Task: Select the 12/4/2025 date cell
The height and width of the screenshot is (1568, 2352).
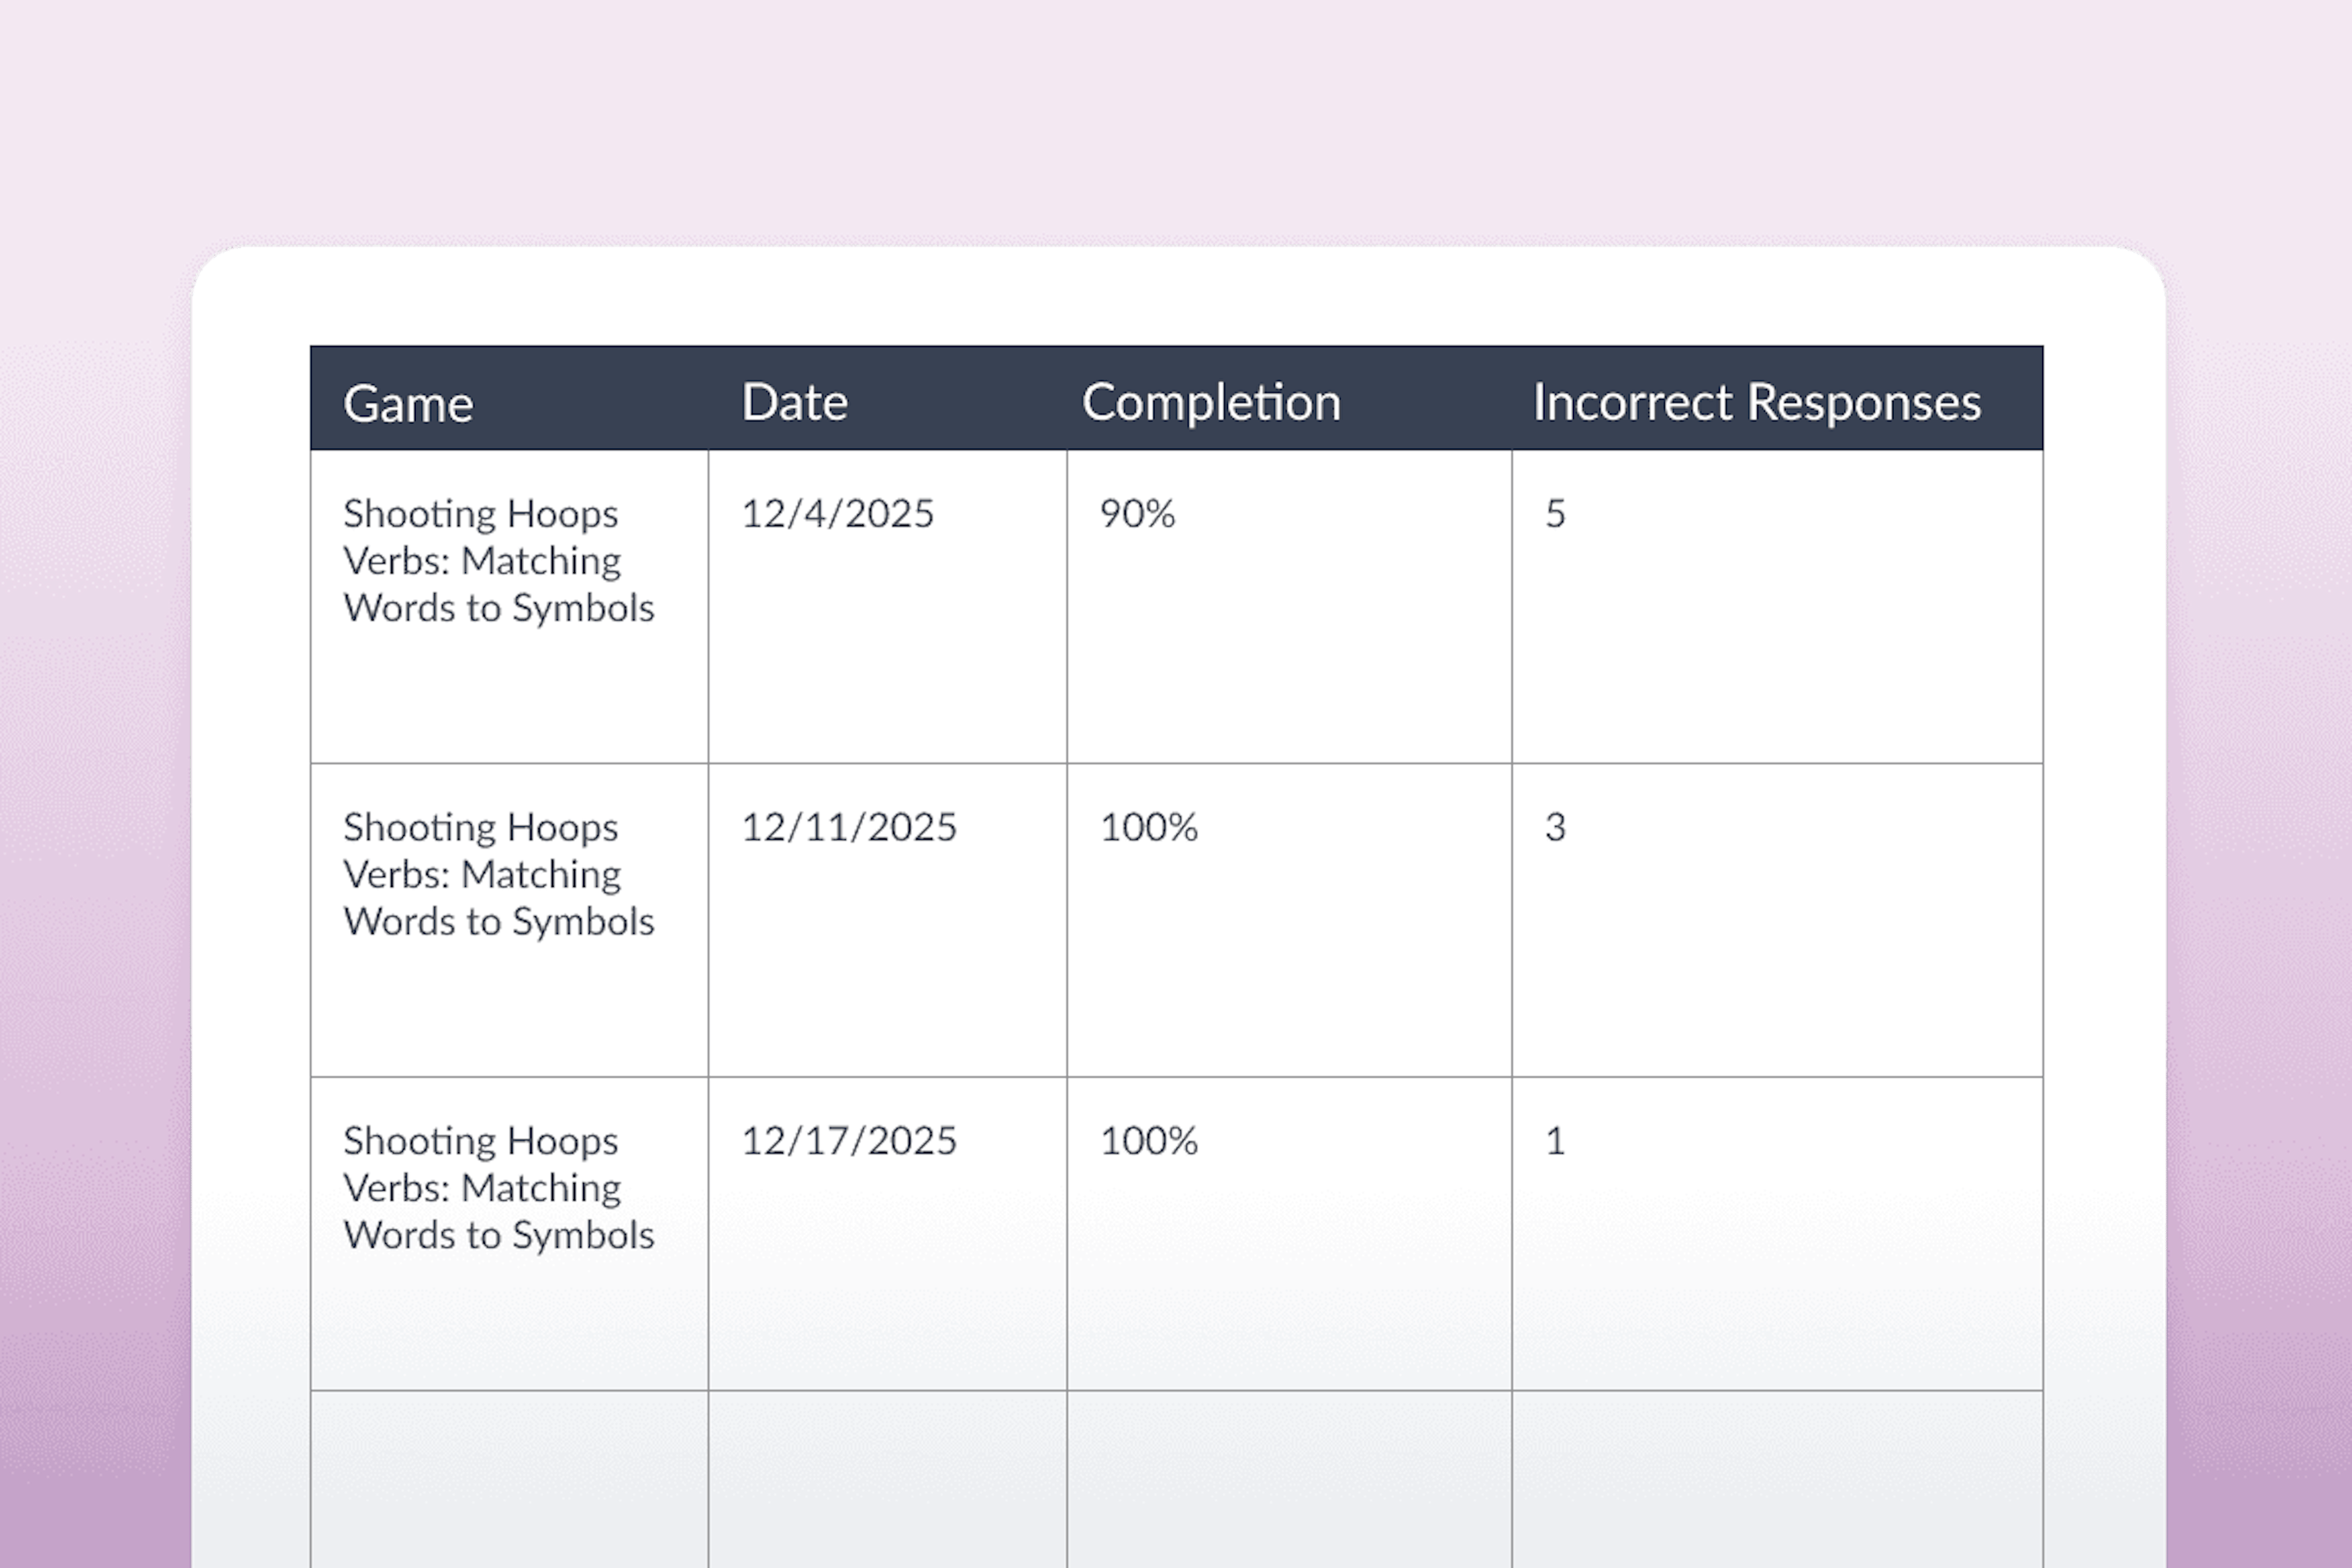Action: [x=837, y=514]
